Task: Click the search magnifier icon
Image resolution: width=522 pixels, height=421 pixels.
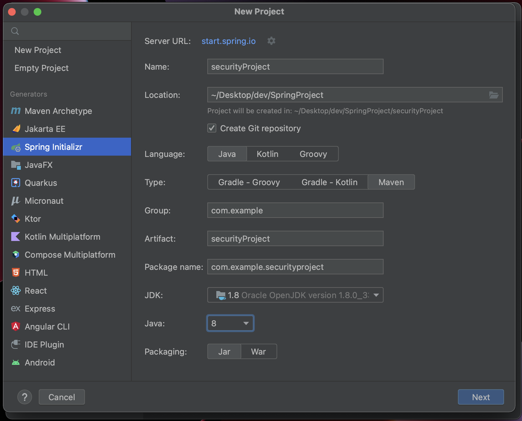Action: pos(15,31)
